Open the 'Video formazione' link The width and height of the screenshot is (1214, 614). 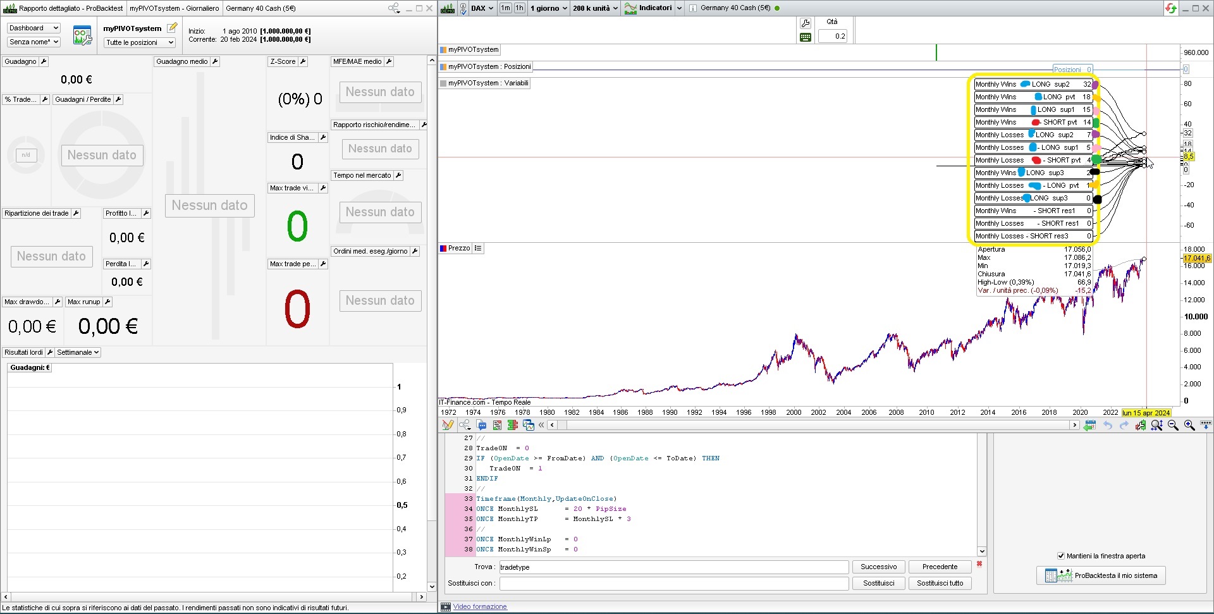click(x=480, y=606)
